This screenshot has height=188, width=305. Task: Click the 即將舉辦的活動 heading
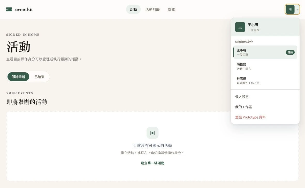pos(27,102)
